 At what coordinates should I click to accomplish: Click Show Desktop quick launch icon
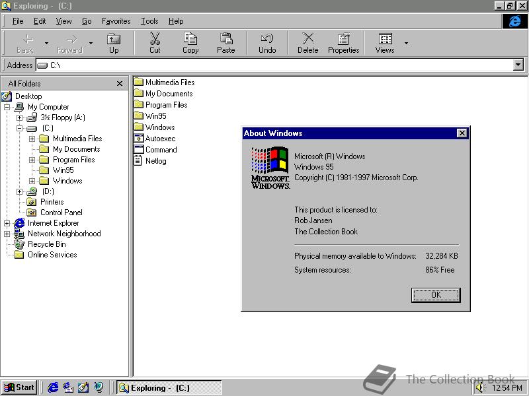click(83, 387)
